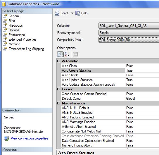Click the Script toolbar icon
The image size is (159, 155).
point(57,13)
